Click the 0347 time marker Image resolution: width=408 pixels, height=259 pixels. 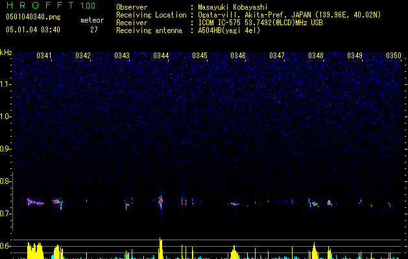click(x=277, y=56)
